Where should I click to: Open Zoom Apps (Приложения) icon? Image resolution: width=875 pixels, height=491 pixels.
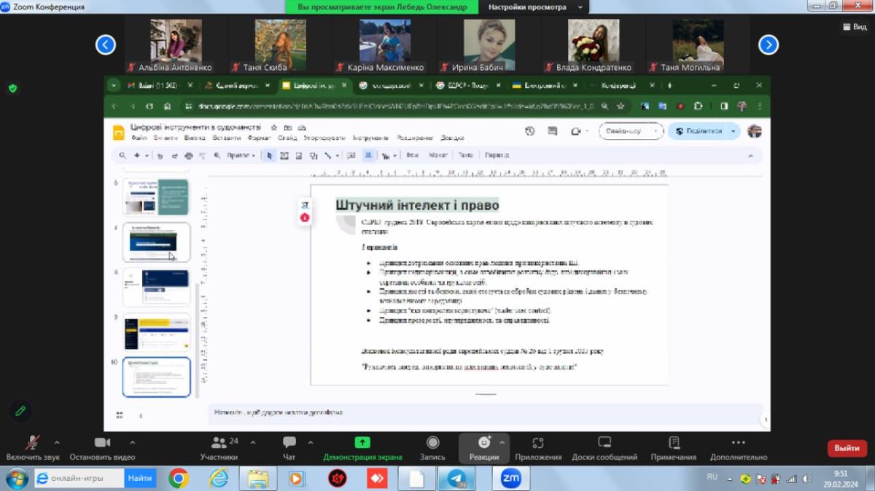pos(538,443)
